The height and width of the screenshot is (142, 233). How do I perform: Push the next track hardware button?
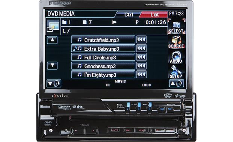171,130
